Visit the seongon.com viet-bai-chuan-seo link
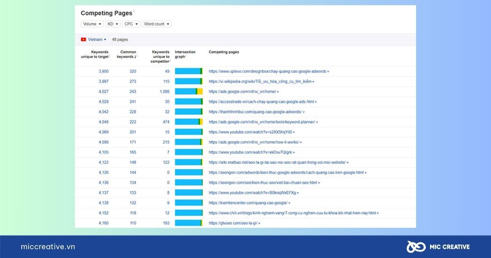Screen dimensions: 491x258 263,183
